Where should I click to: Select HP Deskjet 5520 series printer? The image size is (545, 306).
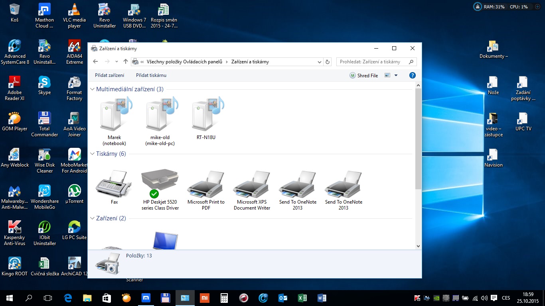[x=160, y=183]
